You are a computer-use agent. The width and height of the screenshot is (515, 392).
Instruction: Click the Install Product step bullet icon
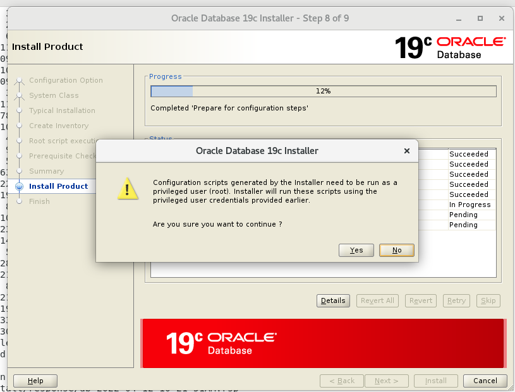pos(20,186)
